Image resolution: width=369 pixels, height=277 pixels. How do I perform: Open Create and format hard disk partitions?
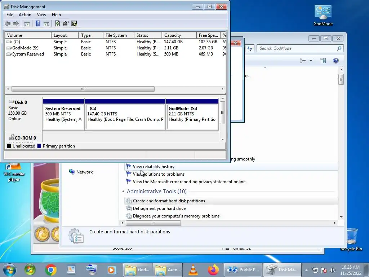169,201
